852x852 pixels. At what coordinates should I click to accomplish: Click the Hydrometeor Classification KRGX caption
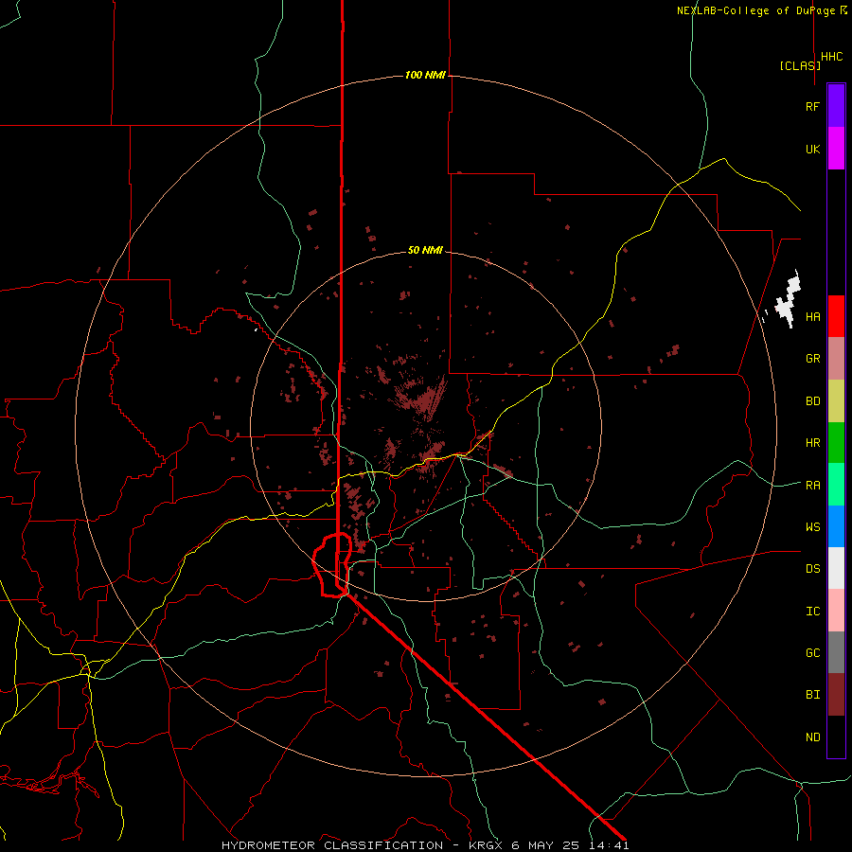point(425,845)
